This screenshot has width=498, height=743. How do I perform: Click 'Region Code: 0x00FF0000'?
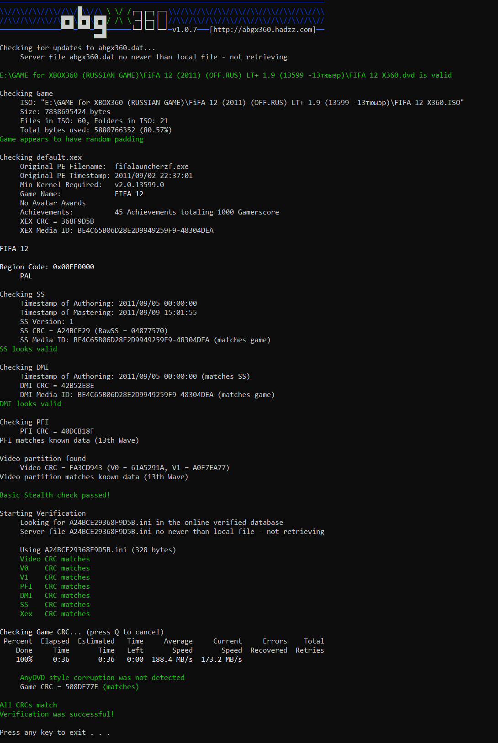(x=47, y=267)
